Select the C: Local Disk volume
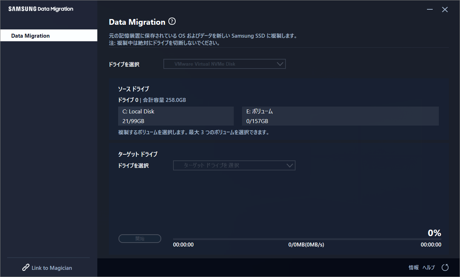460x277 pixels. coord(176,116)
